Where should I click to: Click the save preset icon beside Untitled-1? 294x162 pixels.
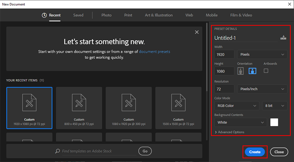pyautogui.click(x=283, y=37)
